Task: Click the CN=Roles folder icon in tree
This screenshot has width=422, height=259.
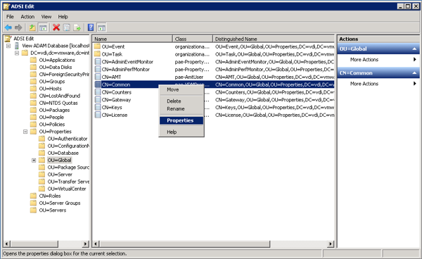Action: pyautogui.click(x=33, y=196)
